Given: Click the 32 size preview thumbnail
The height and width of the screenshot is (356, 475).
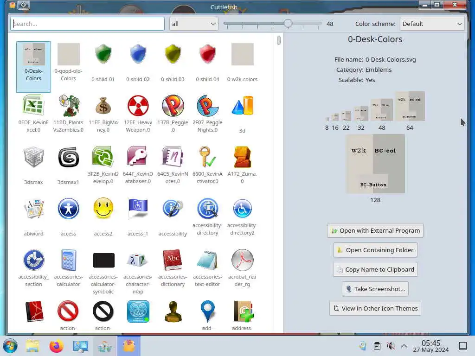Looking at the screenshot, I should pyautogui.click(x=361, y=114).
